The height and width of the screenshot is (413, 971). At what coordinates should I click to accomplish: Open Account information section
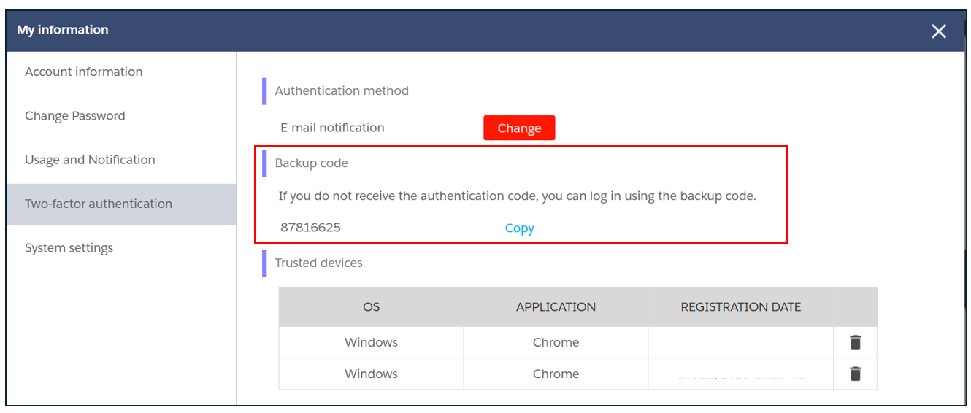pyautogui.click(x=84, y=72)
